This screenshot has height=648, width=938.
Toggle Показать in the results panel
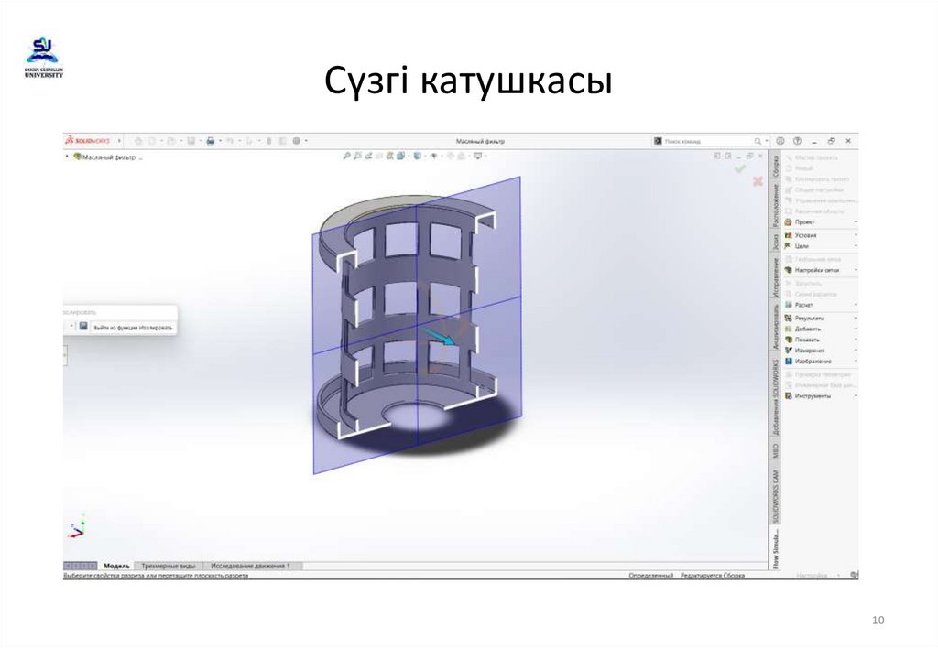point(807,340)
